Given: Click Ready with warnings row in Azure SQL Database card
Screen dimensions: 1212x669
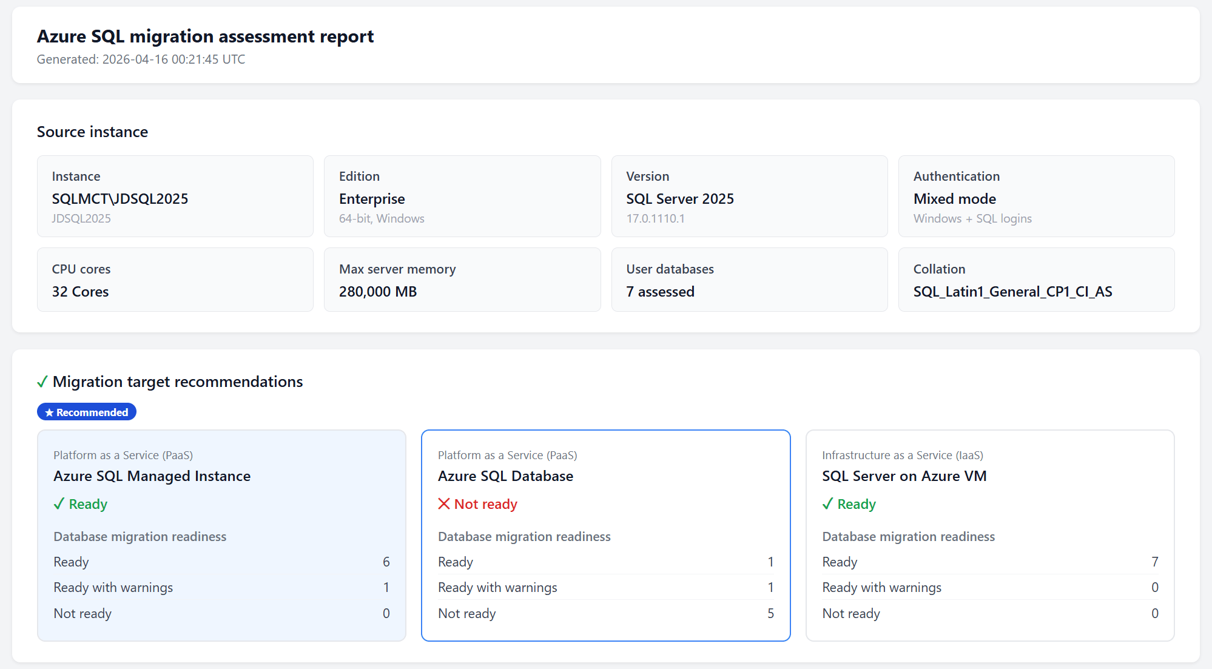Looking at the screenshot, I should 605,588.
